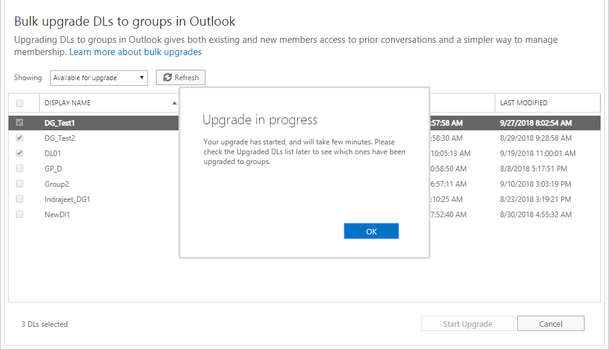609x350 pixels.
Task: Click last modified 8/30/2018 4:55:32 AM
Action: click(536, 215)
